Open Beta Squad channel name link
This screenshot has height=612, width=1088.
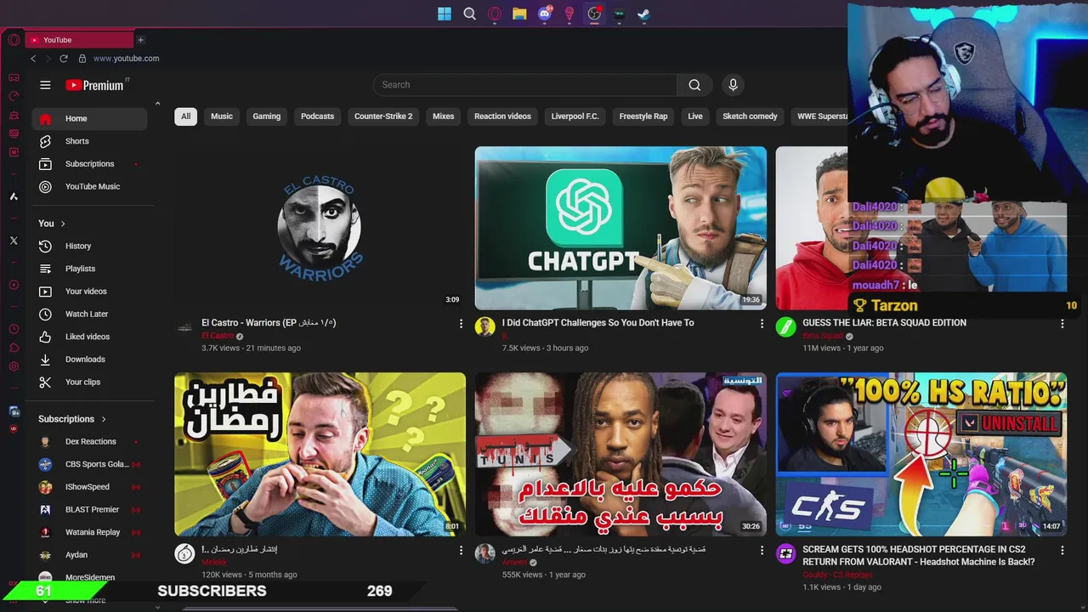point(822,337)
